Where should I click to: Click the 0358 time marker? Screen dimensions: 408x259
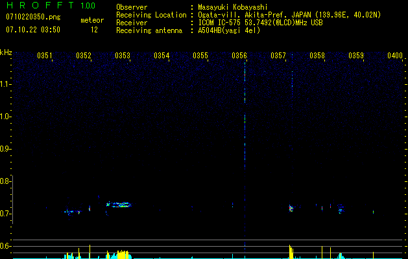(x=317, y=56)
